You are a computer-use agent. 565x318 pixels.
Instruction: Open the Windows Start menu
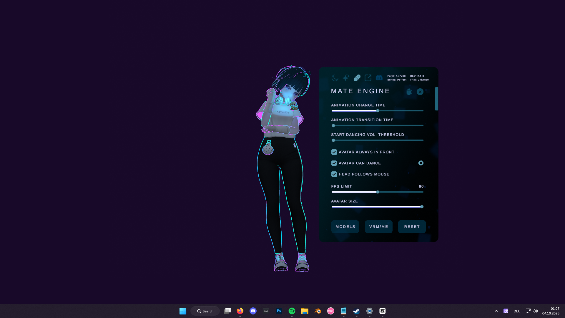tap(183, 311)
